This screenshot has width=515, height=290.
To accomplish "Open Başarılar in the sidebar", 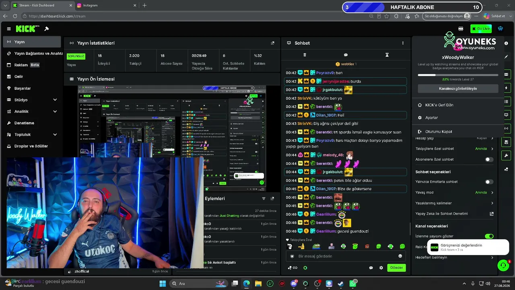I will tap(32, 88).
